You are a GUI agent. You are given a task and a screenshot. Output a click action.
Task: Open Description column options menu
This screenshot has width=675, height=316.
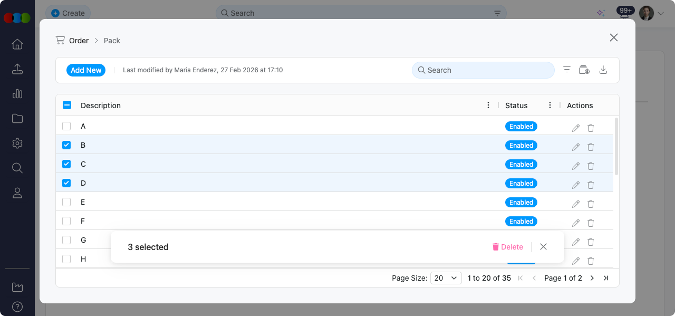pyautogui.click(x=488, y=105)
